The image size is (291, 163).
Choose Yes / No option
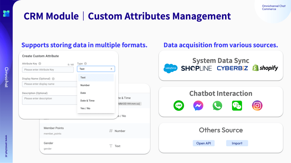click(x=85, y=108)
